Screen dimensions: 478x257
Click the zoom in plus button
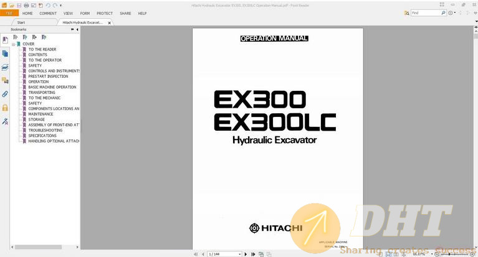coord(472,254)
